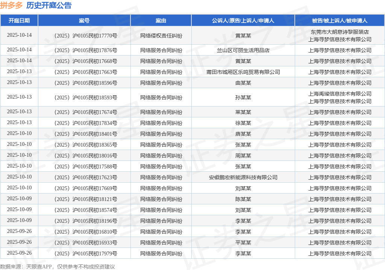This screenshot has width=385, height=270.
Task: Click plaintiff 平某某
Action: 243,243
